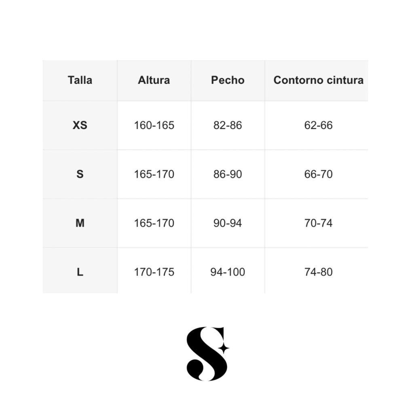
Task: Select the Talla column header
Action: coord(80,80)
